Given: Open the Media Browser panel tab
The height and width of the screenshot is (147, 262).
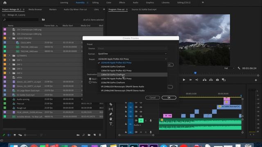Looking at the screenshot, I should 35,9.
